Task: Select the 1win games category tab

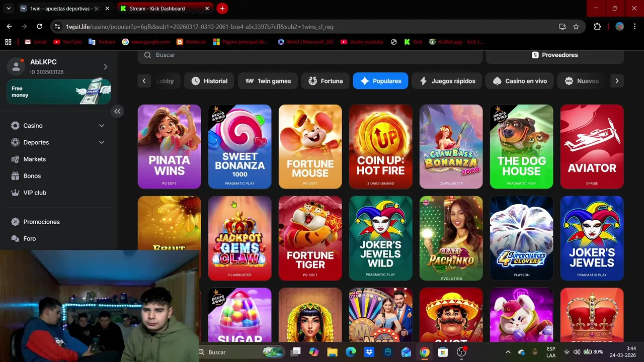Action: (268, 81)
